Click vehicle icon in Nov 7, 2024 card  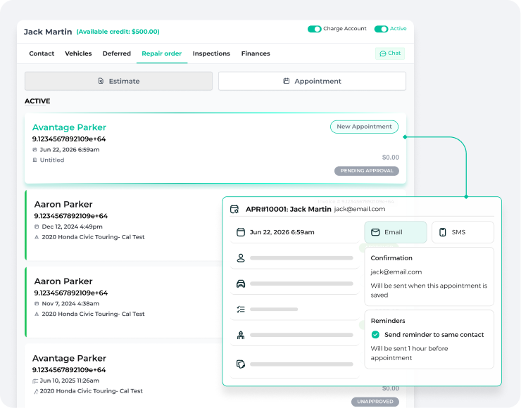37,314
